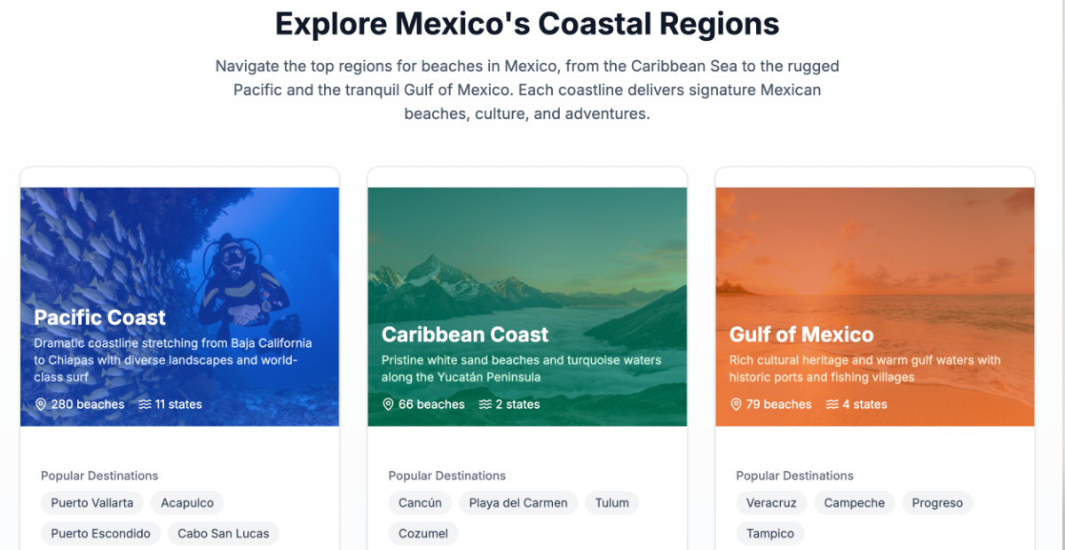Click the location pin icon beside 66 beaches
1065x550 pixels.
pos(388,405)
